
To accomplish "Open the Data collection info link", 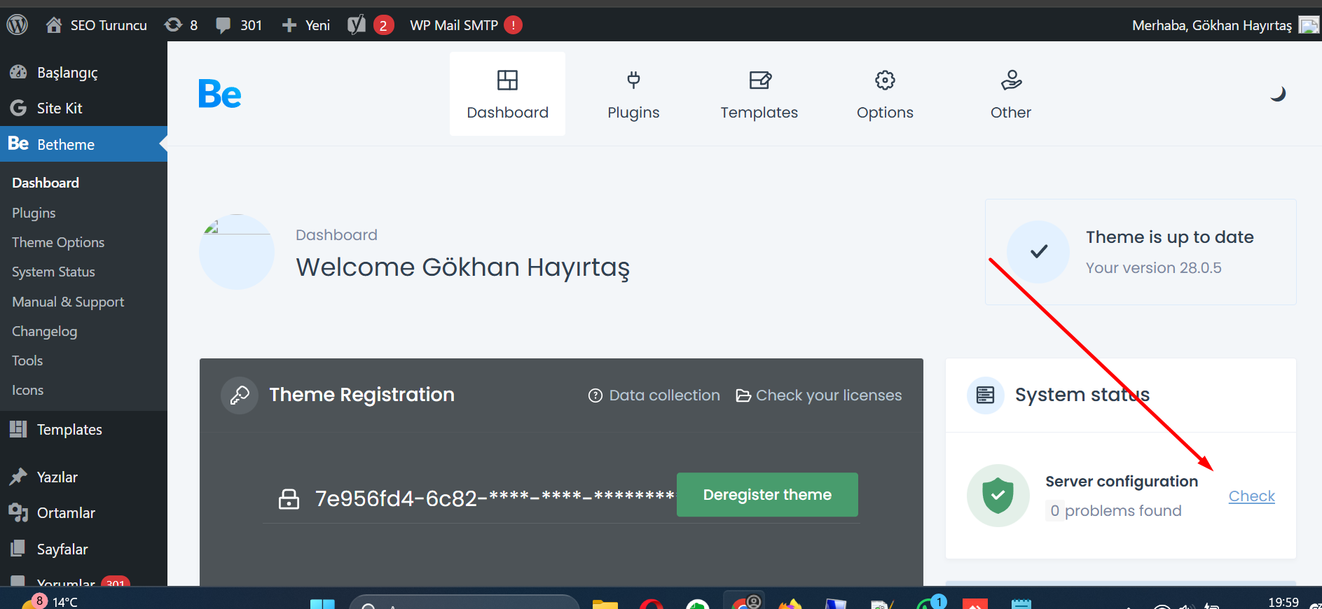I will click(654, 395).
